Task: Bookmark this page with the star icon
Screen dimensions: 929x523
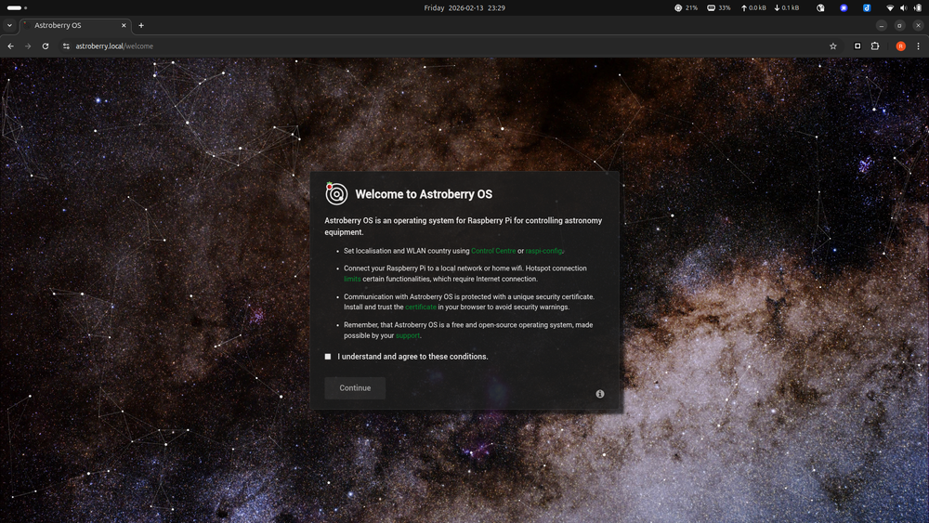Action: pyautogui.click(x=832, y=46)
